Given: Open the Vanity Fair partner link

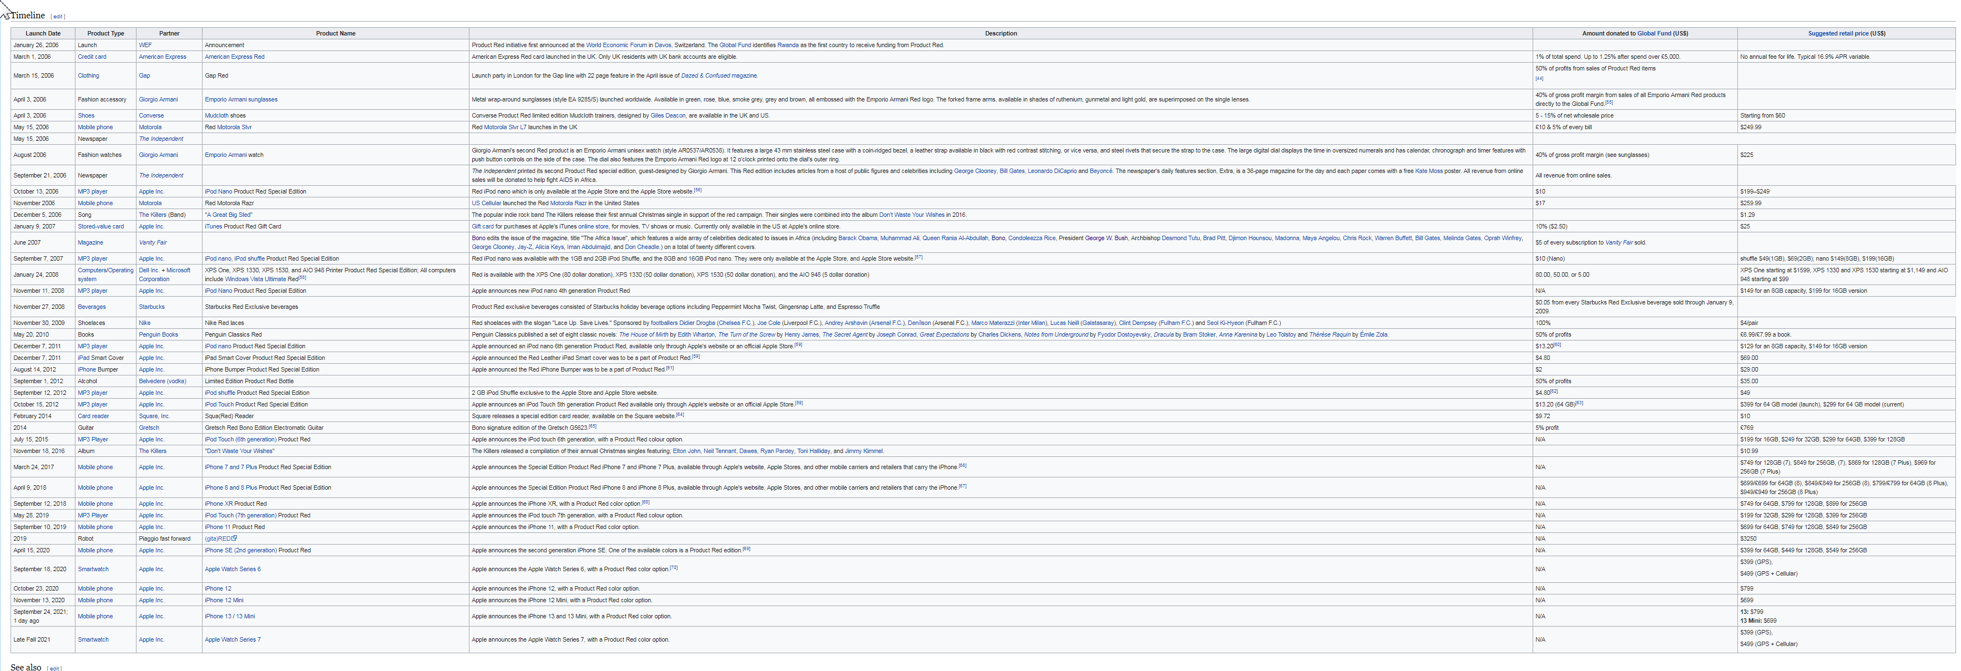Looking at the screenshot, I should click(152, 242).
